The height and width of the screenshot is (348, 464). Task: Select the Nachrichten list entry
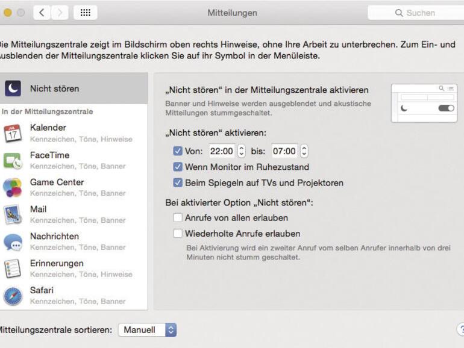[x=74, y=241]
